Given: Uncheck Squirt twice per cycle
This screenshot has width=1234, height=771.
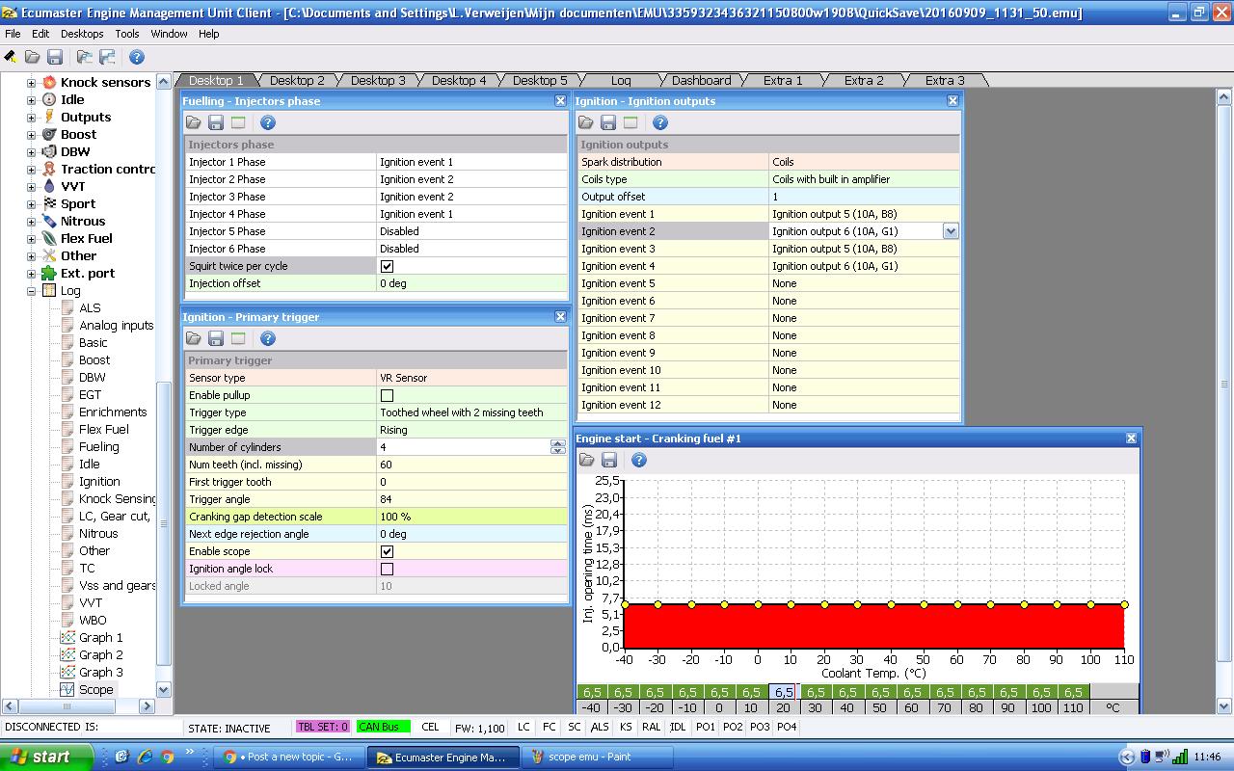Looking at the screenshot, I should pyautogui.click(x=387, y=266).
